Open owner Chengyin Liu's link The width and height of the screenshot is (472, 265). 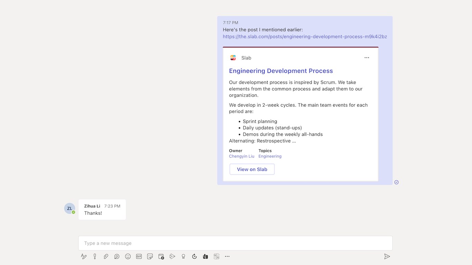242,156
